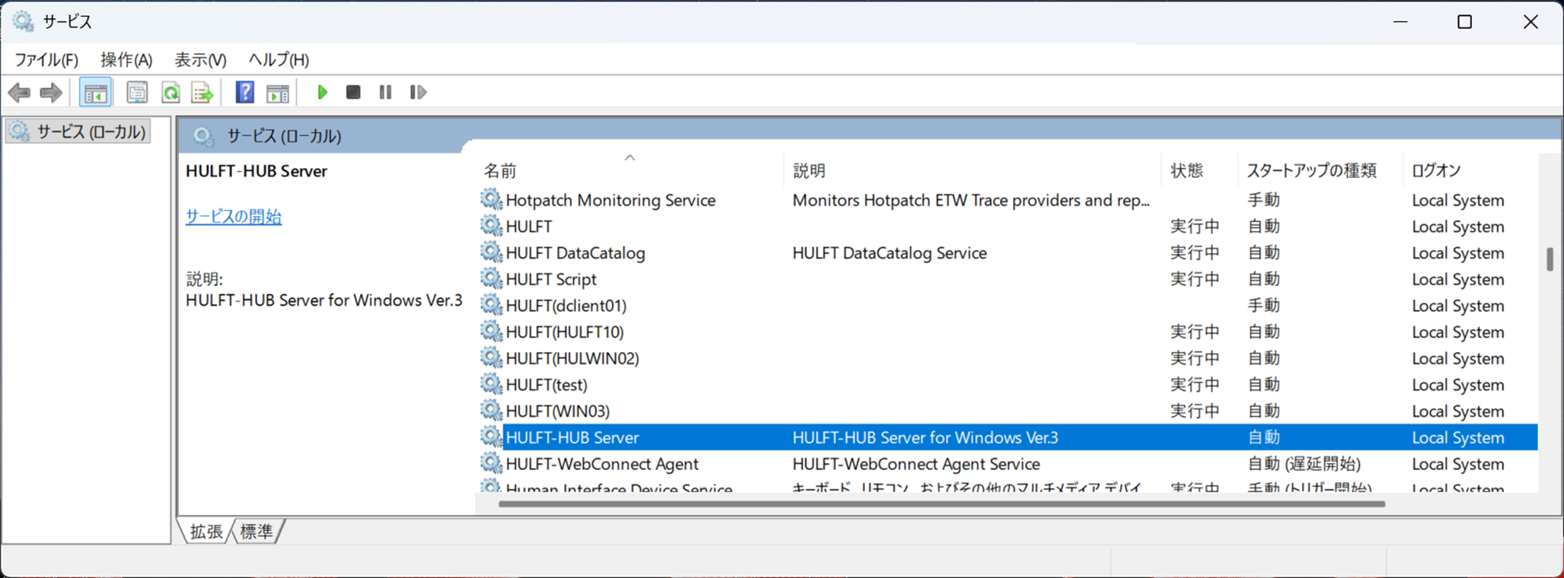Click the vertical scrollbar thumb
Screen dimensions: 1564x578
pyautogui.click(x=1550, y=259)
